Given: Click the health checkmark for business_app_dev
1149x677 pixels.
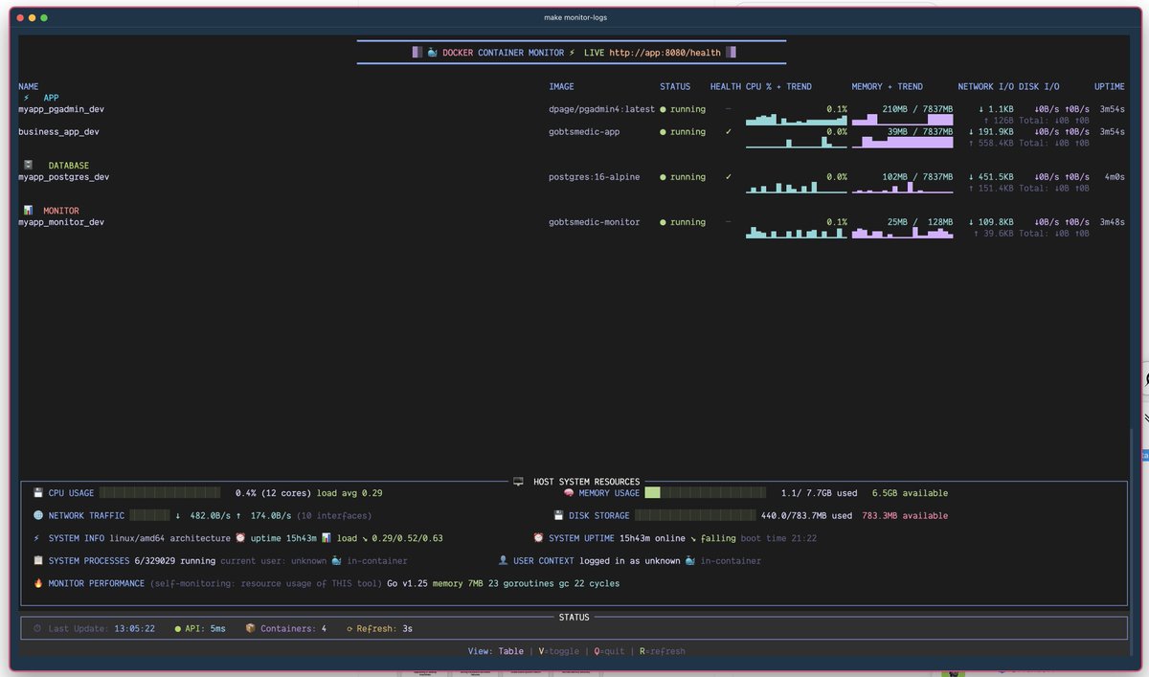Looking at the screenshot, I should pyautogui.click(x=729, y=131).
